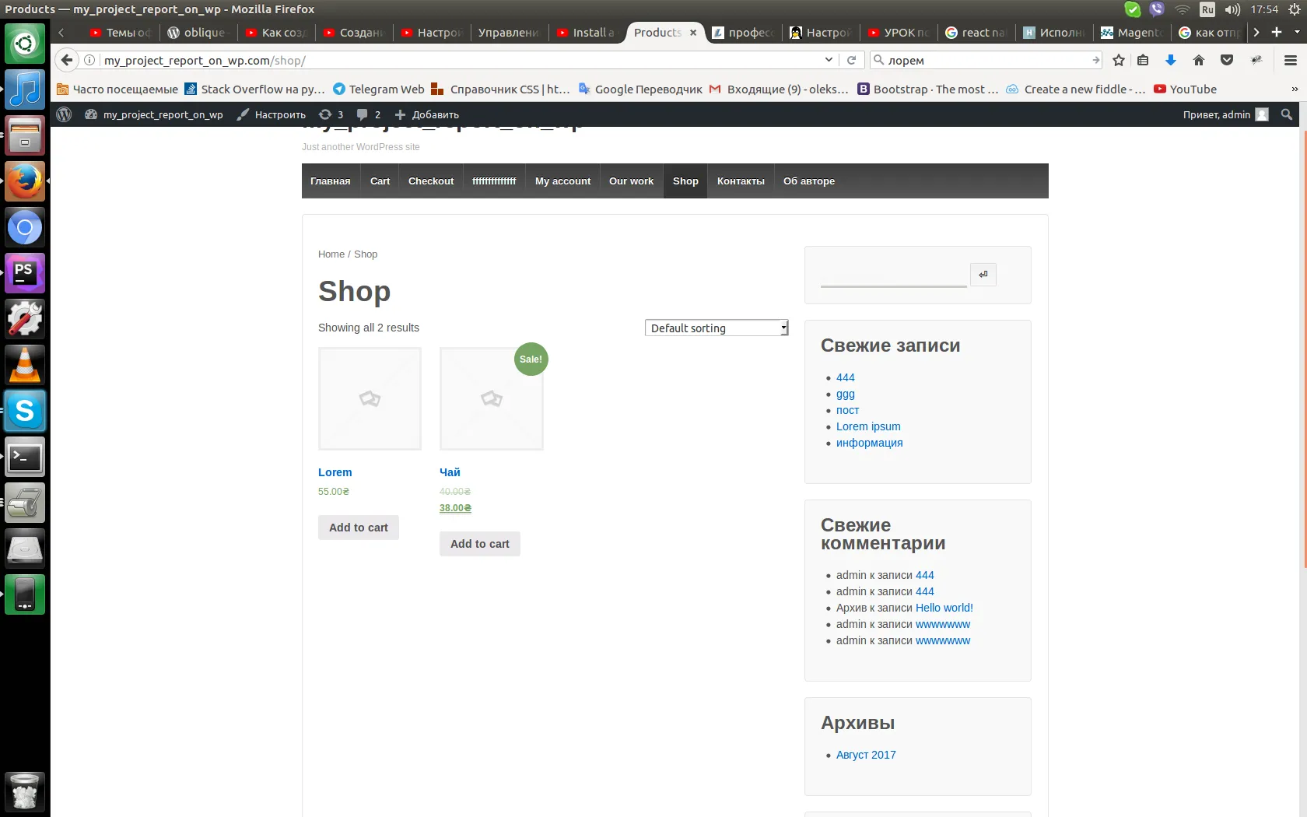This screenshot has width=1307, height=817.
Task: Open the информация recent post link
Action: tap(870, 443)
